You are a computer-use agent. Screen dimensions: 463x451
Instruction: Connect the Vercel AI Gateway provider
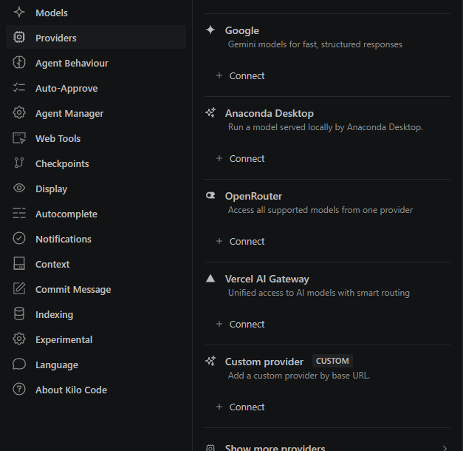click(x=240, y=324)
